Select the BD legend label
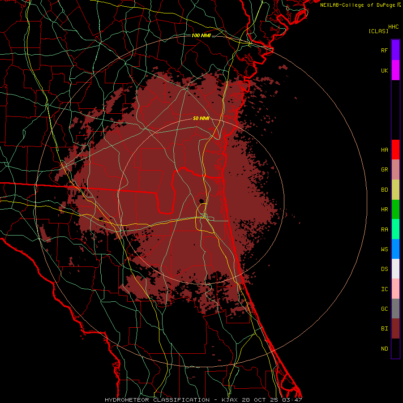 click(385, 190)
